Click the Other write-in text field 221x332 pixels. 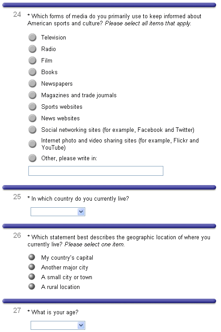coord(96,171)
